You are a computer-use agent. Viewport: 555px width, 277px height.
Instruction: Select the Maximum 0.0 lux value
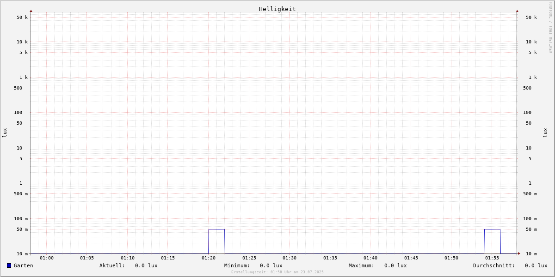pyautogui.click(x=395, y=265)
